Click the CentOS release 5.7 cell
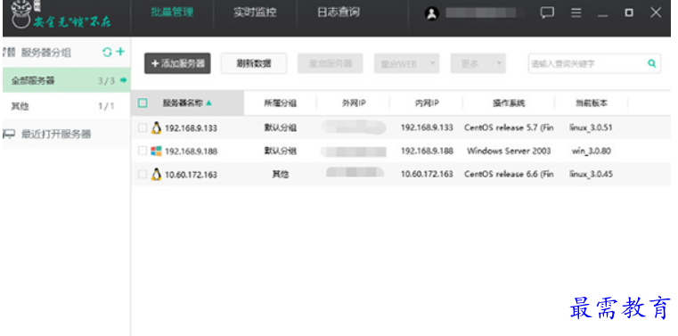The width and height of the screenshot is (678, 336). coord(509,127)
